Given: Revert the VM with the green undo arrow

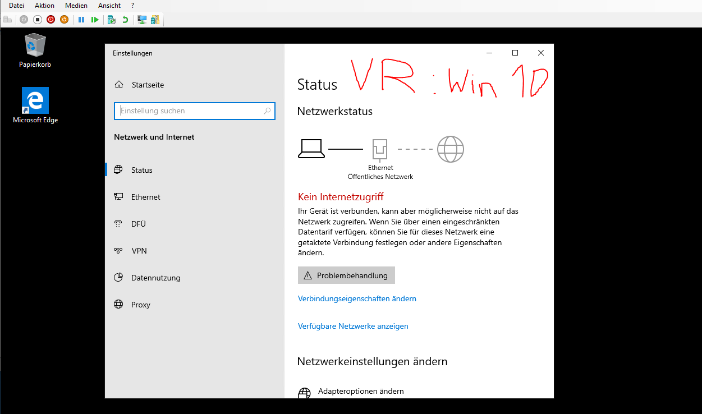Looking at the screenshot, I should click(125, 20).
